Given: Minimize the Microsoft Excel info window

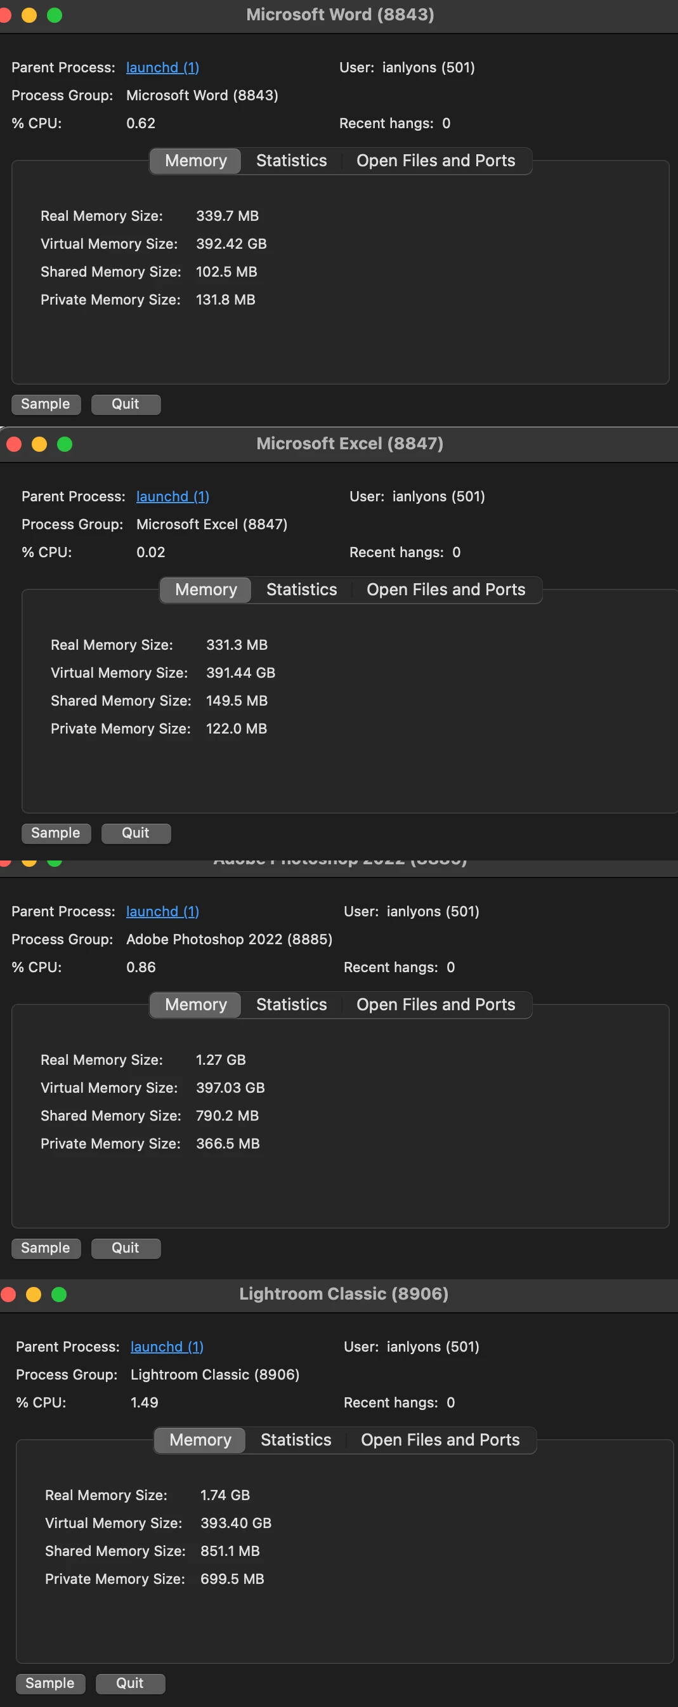Looking at the screenshot, I should pos(39,444).
